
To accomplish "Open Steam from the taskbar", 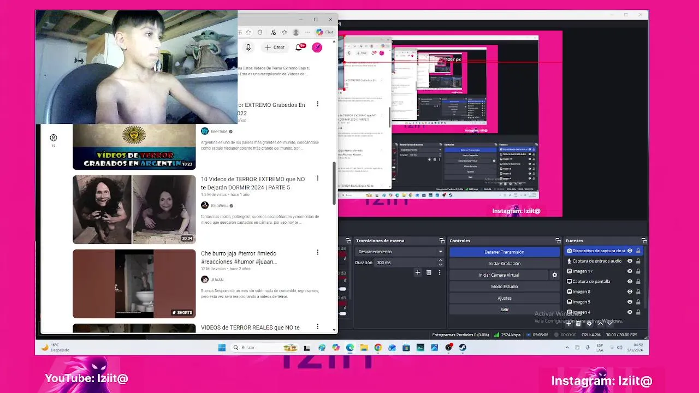I will [x=463, y=348].
